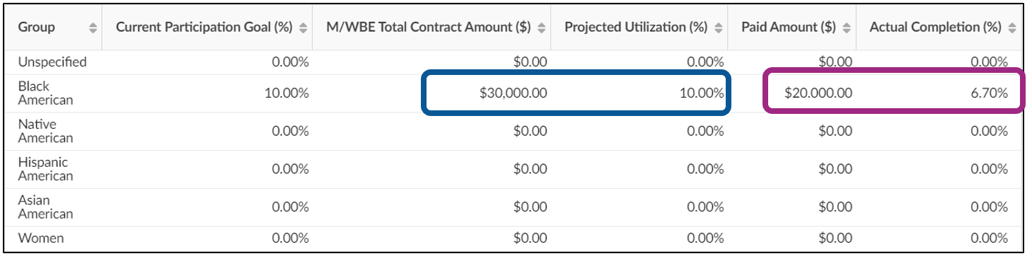Image resolution: width=1032 pixels, height=261 pixels.
Task: Select the Black American row label
Action: click(45, 93)
